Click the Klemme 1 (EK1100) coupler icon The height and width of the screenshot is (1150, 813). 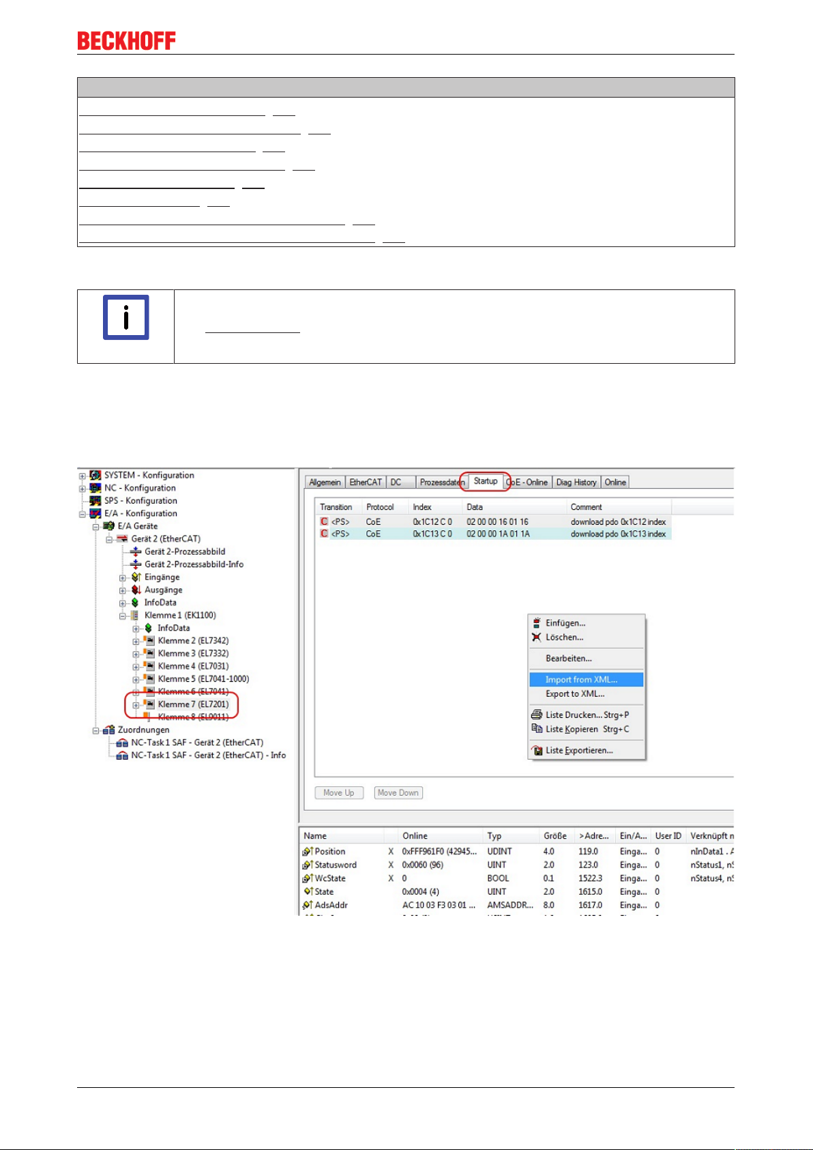135,615
